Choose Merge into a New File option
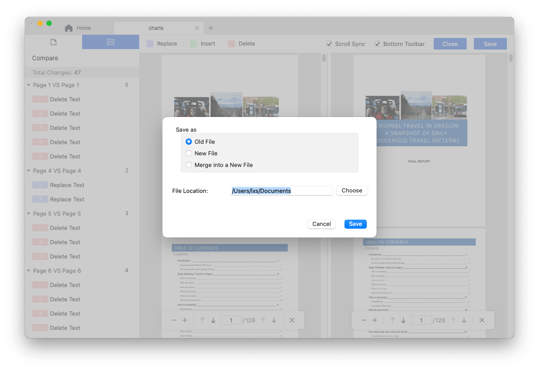Viewport: 539px width, 371px height. (x=189, y=165)
